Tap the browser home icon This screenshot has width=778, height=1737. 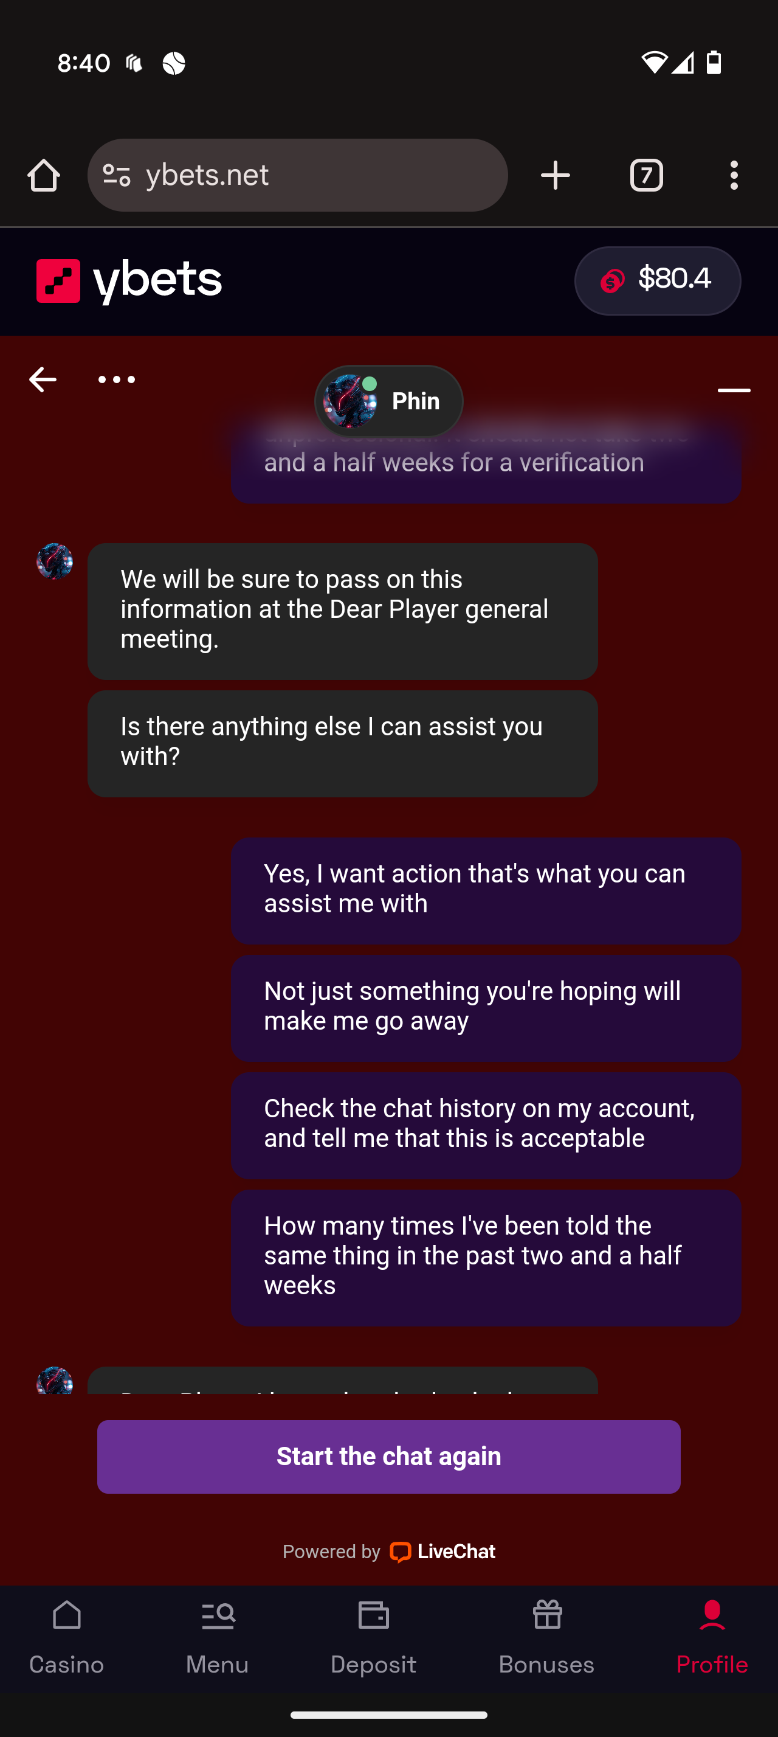pos(44,175)
